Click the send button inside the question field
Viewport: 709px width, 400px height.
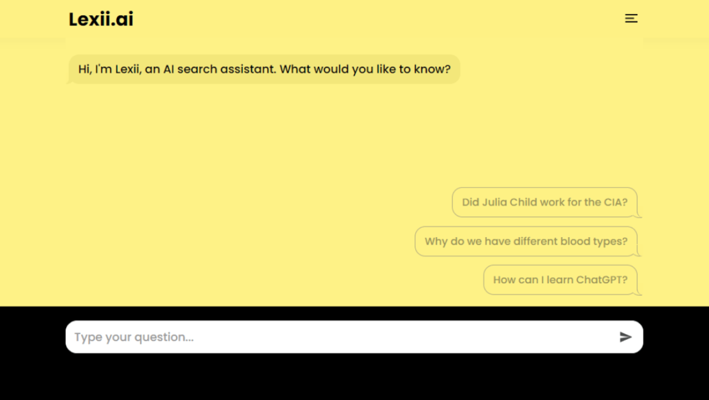tap(625, 337)
